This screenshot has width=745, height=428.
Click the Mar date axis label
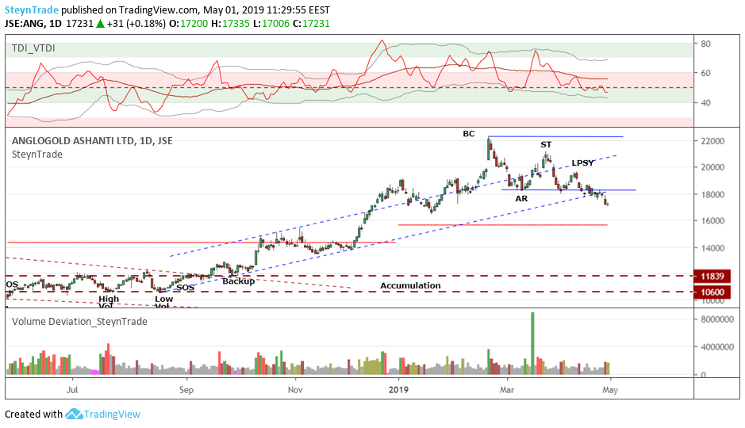(x=507, y=390)
